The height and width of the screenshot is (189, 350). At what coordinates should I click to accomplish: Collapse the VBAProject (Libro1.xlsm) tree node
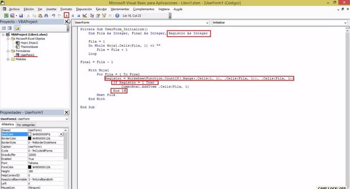pyautogui.click(x=3, y=35)
